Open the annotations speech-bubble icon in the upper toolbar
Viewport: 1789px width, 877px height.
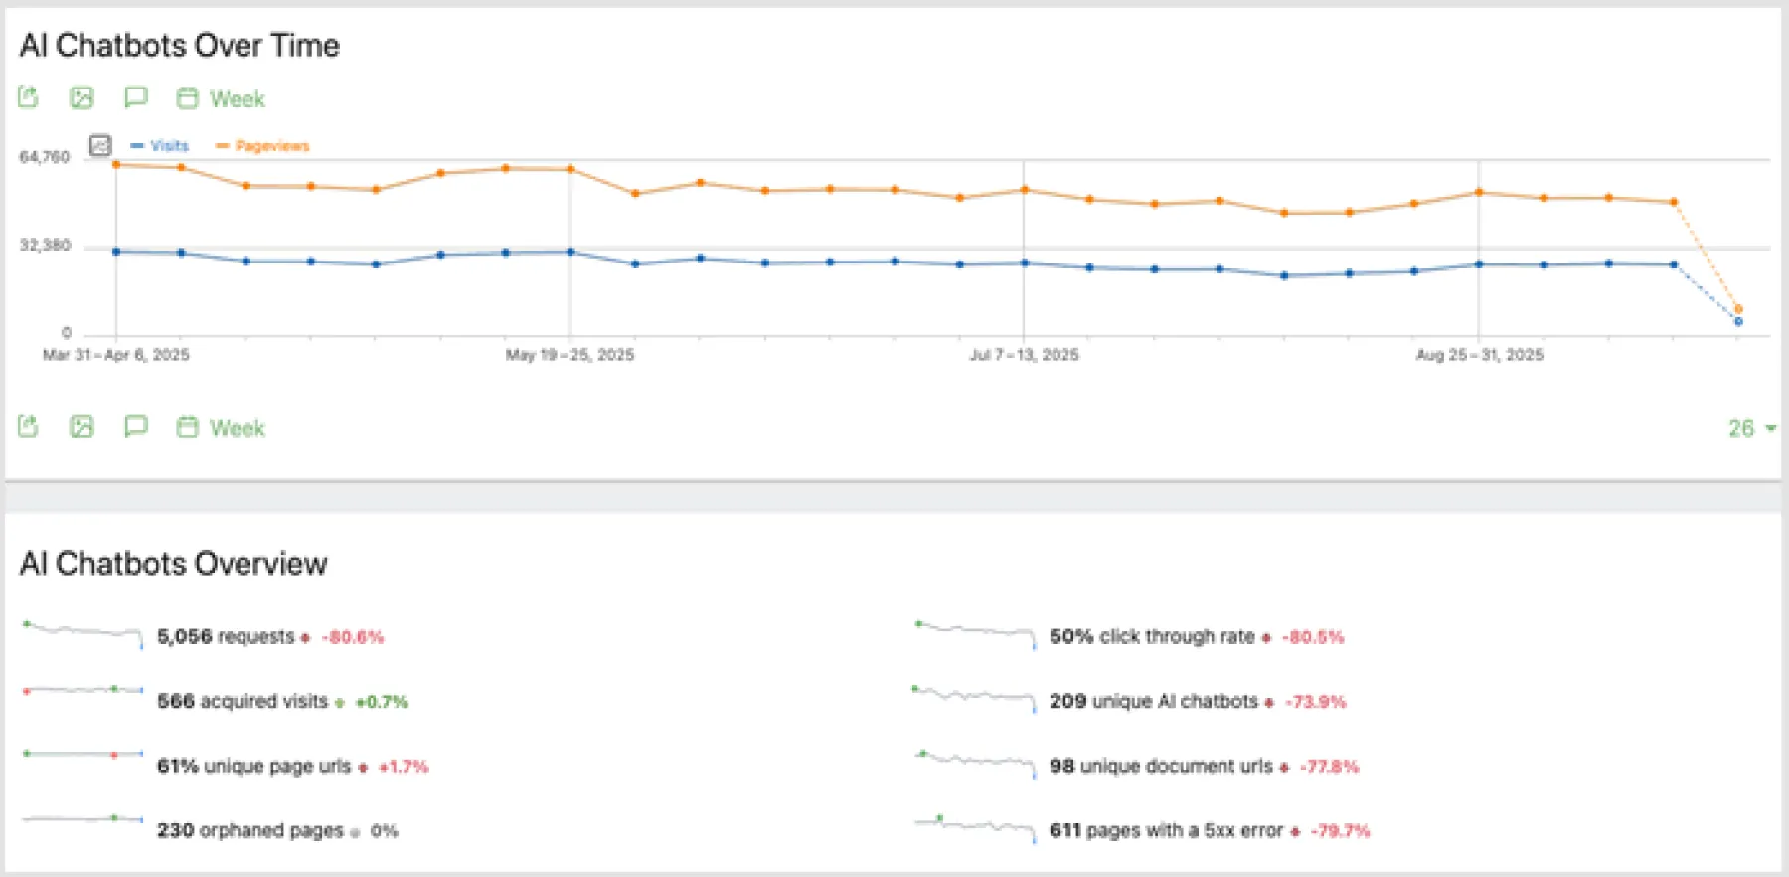click(135, 97)
